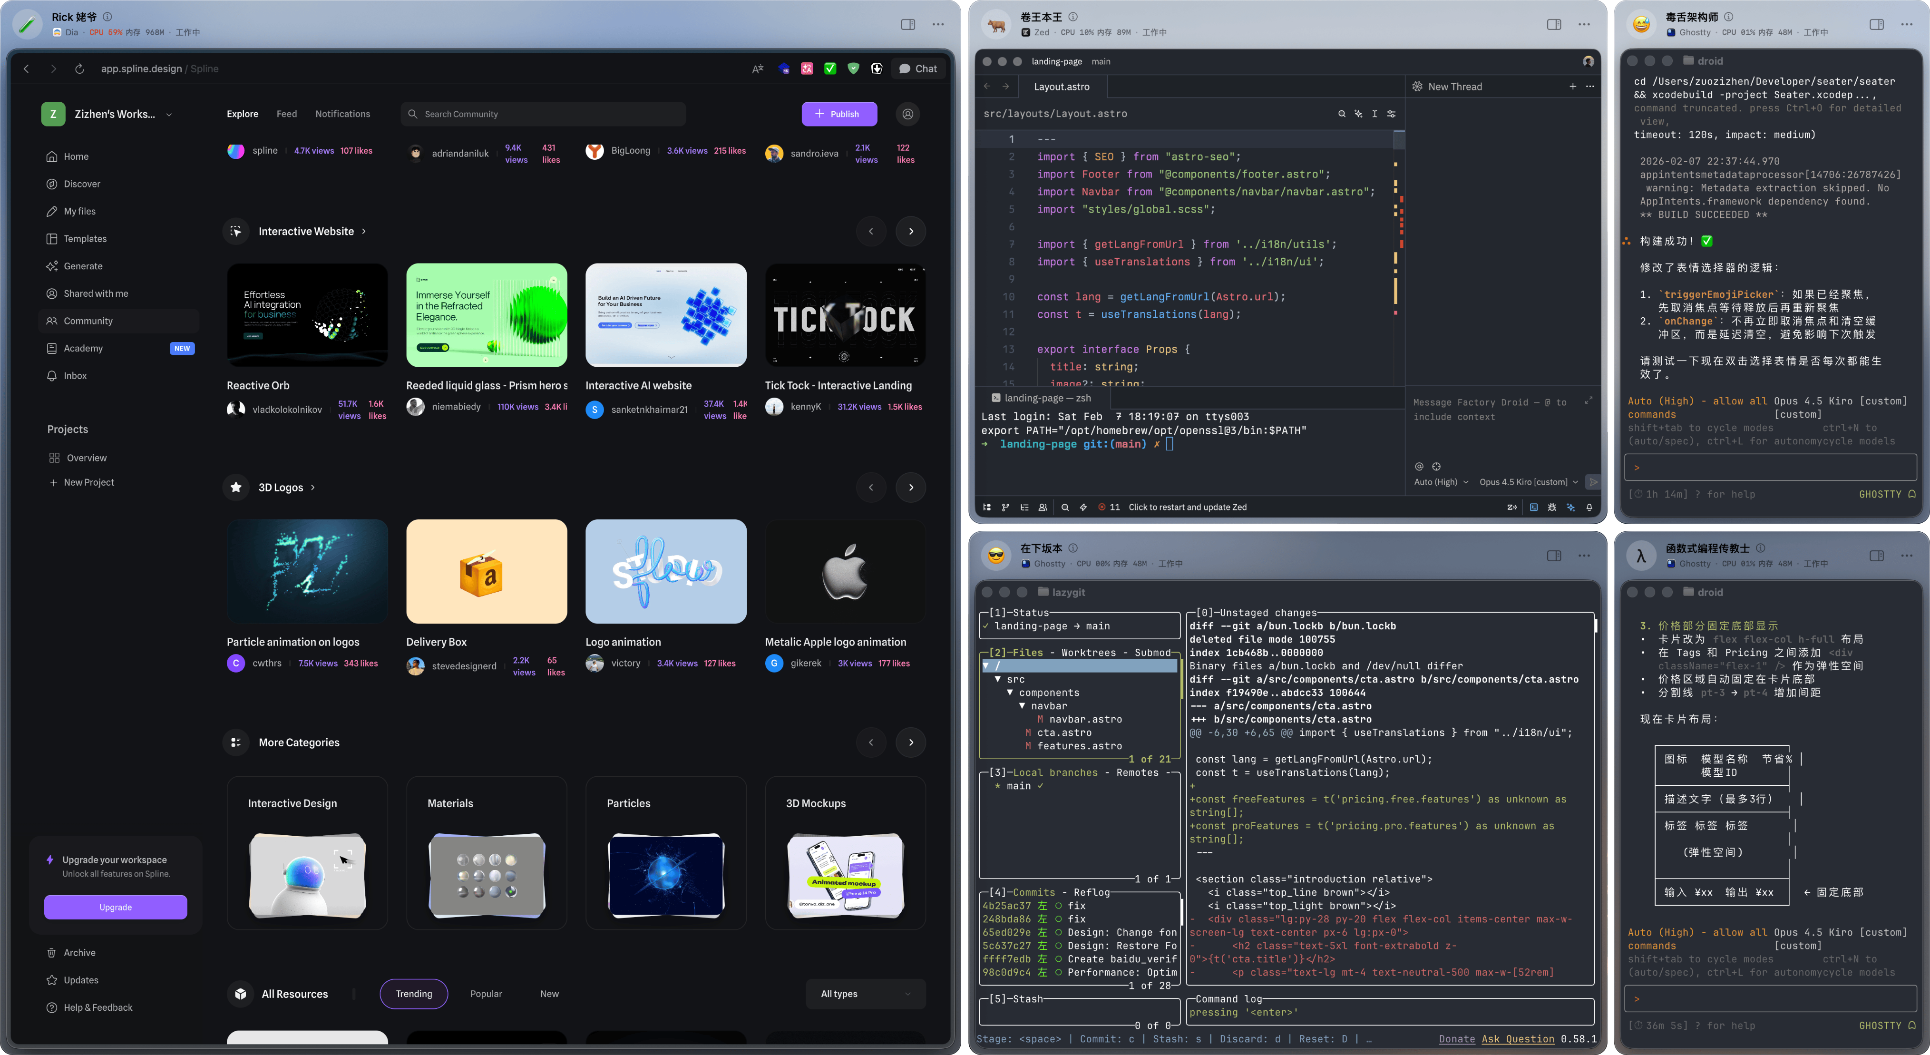
Task: Click the Search Community input field
Action: click(x=543, y=114)
